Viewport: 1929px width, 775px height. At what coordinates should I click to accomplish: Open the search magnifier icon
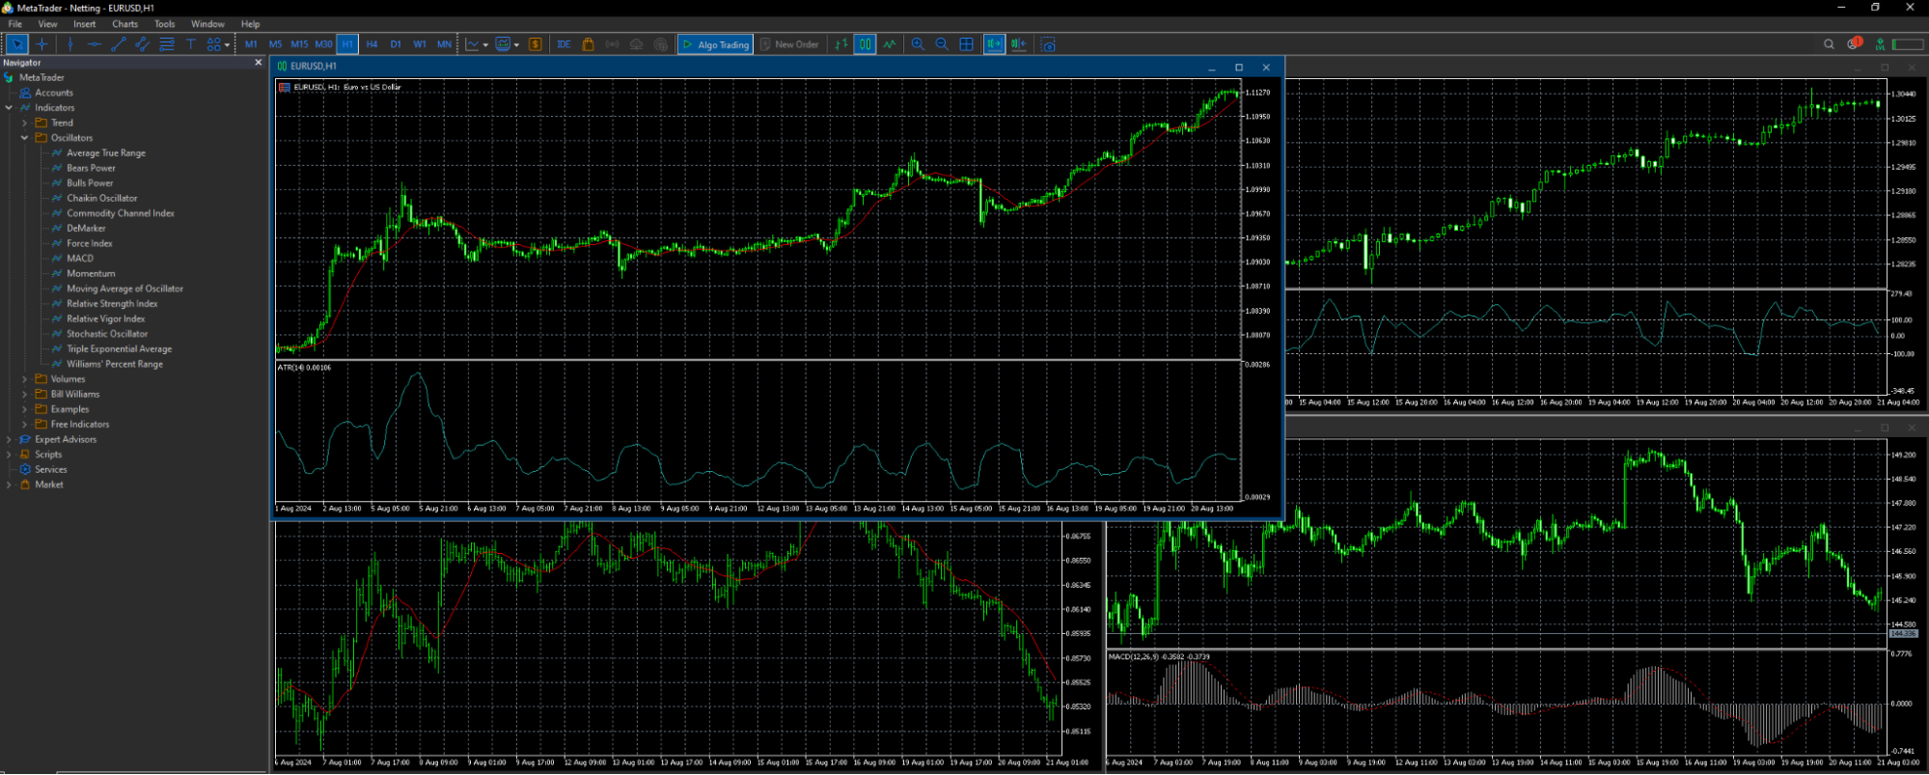1829,44
